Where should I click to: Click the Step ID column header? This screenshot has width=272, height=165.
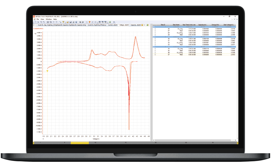[x=163, y=25]
